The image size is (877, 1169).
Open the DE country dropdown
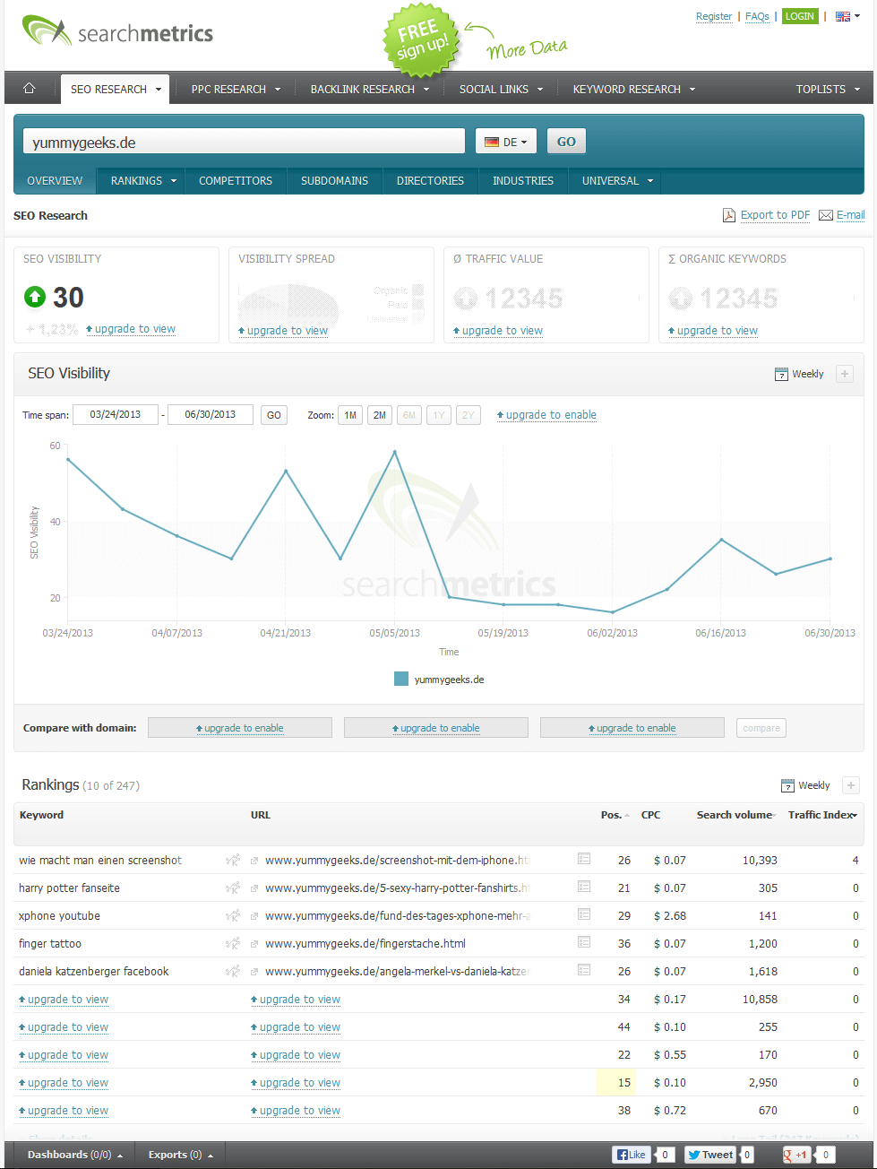click(505, 142)
